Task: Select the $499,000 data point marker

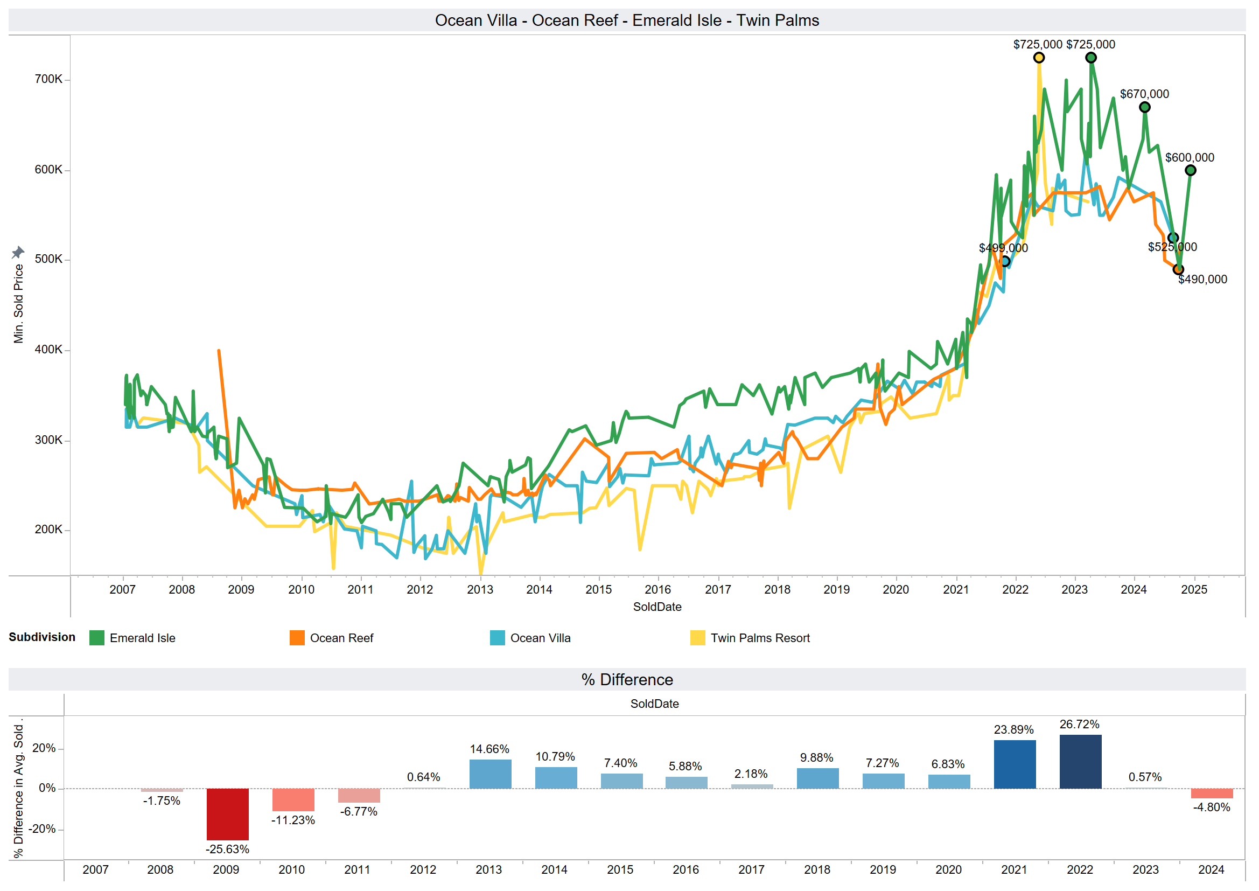Action: coord(1005,262)
